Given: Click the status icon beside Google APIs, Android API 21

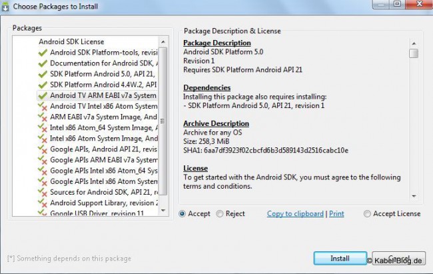Looking at the screenshot, I should click(43, 149).
